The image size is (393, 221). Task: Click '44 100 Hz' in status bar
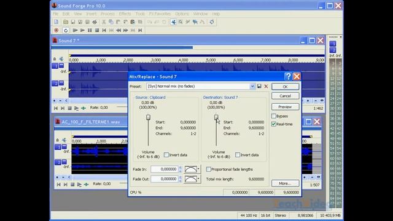click(x=249, y=215)
